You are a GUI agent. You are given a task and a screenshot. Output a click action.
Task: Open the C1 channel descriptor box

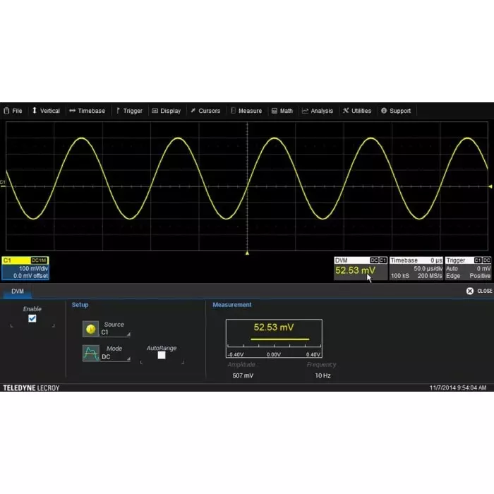pos(25,268)
